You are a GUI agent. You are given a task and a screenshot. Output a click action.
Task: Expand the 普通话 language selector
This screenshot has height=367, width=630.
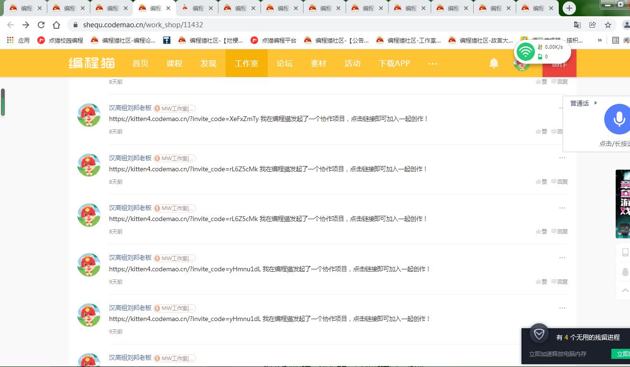584,103
